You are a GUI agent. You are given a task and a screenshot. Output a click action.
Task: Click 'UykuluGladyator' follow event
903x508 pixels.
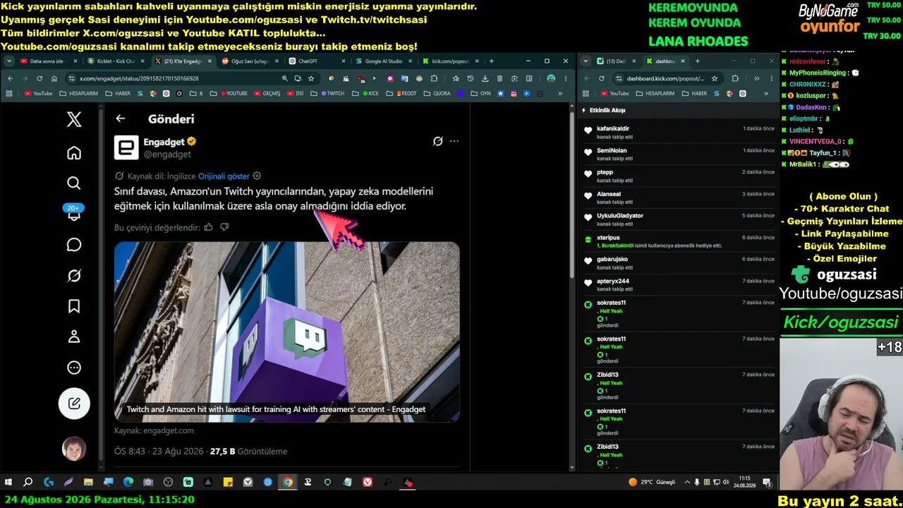pos(620,216)
